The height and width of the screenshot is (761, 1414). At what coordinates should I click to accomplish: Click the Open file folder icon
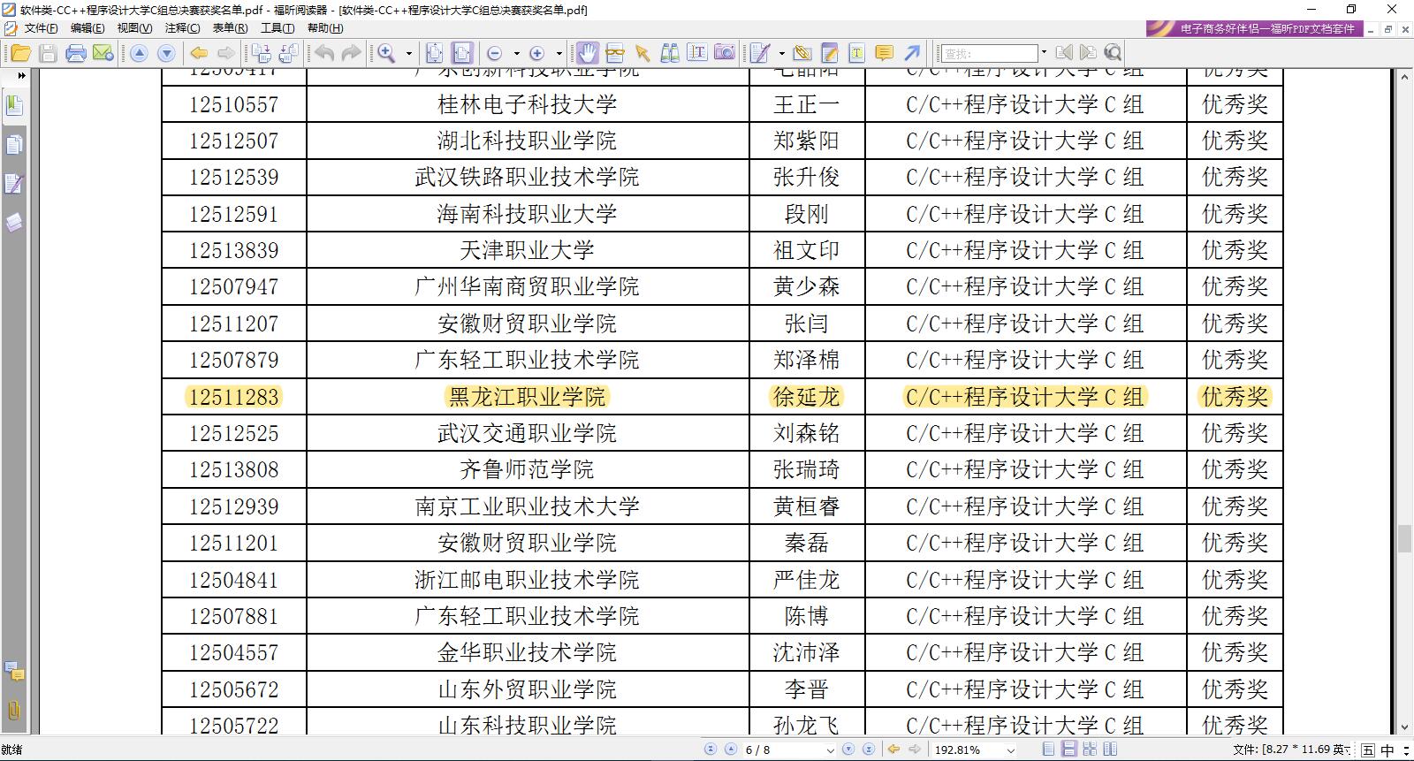click(x=19, y=54)
